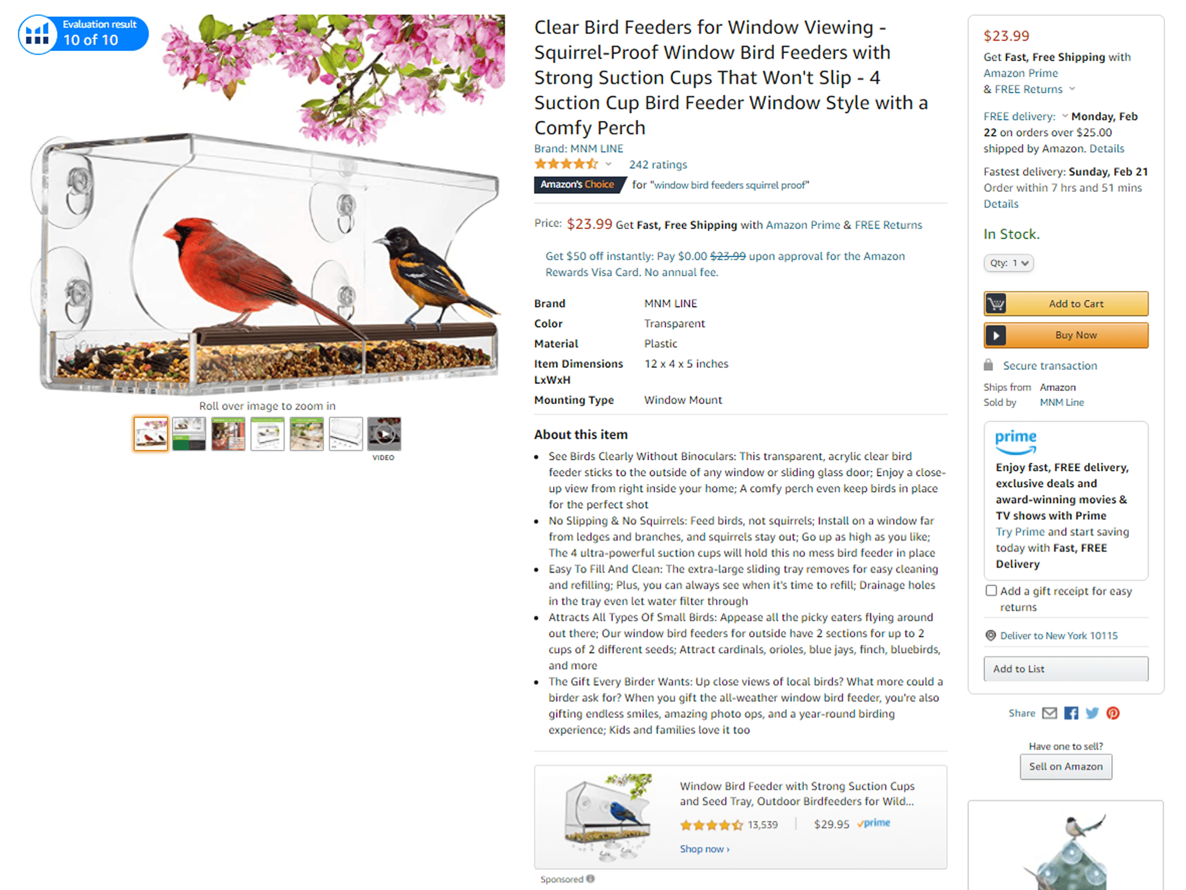Expand the FREE Returns chevron
The height and width of the screenshot is (890, 1186).
1072,88
